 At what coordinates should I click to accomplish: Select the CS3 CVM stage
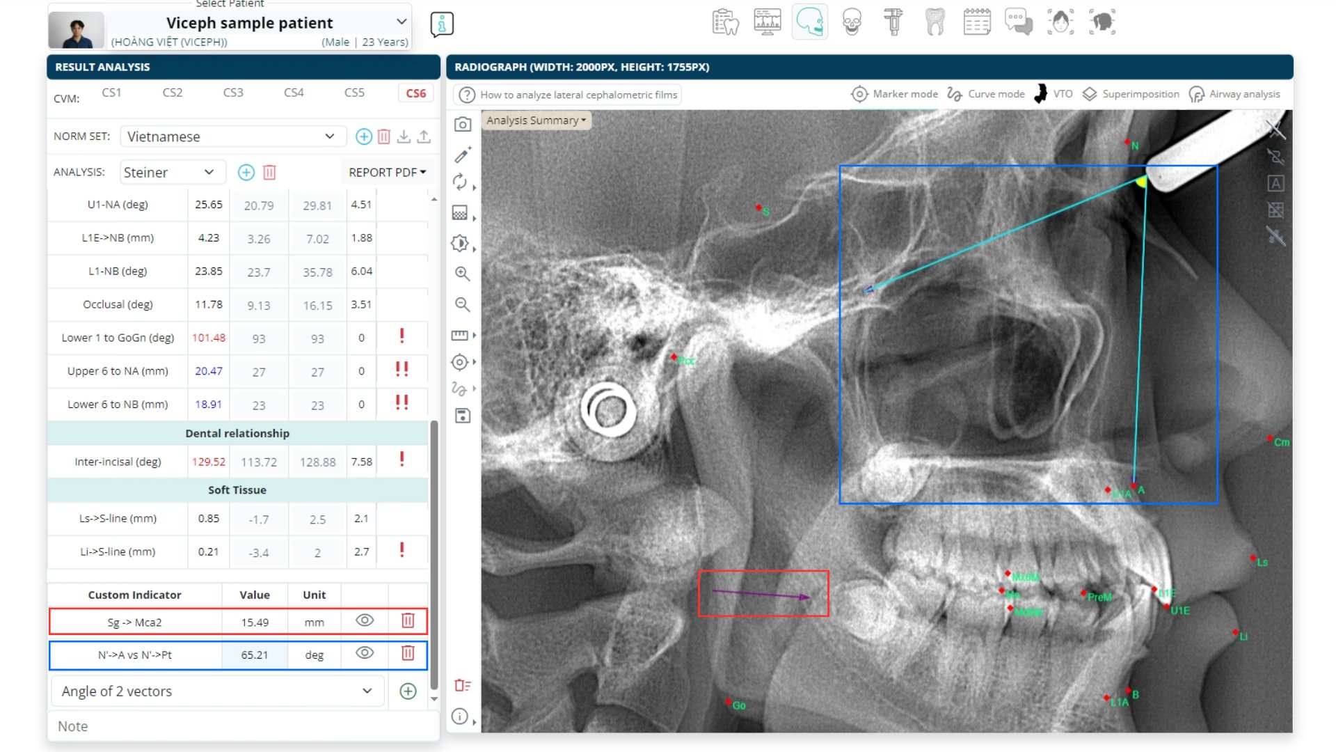(x=233, y=93)
